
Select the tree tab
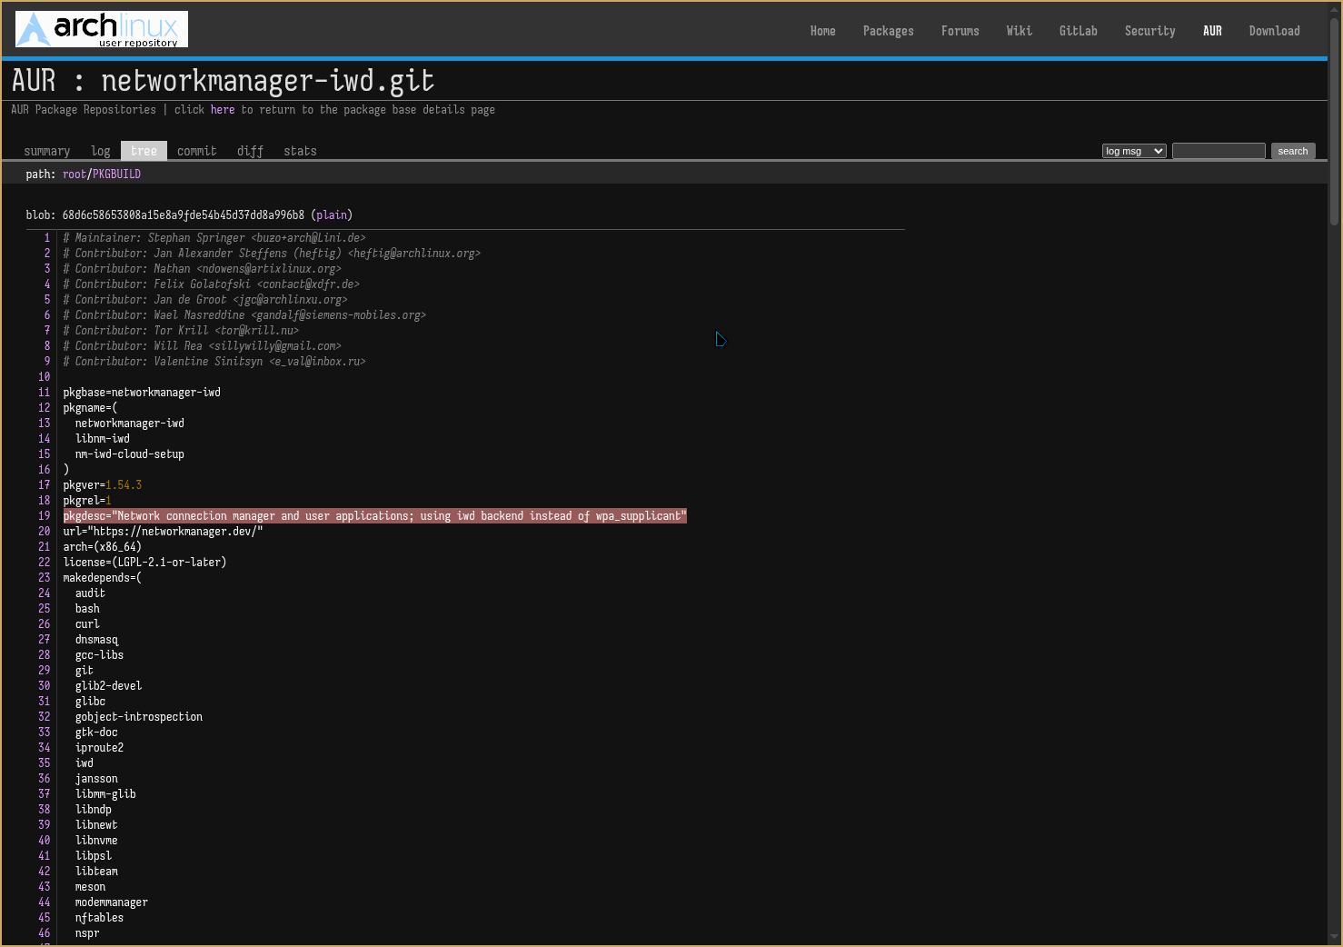(144, 151)
